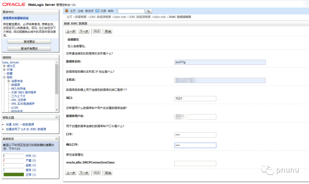Click into the toolbar search box

point(131,11)
